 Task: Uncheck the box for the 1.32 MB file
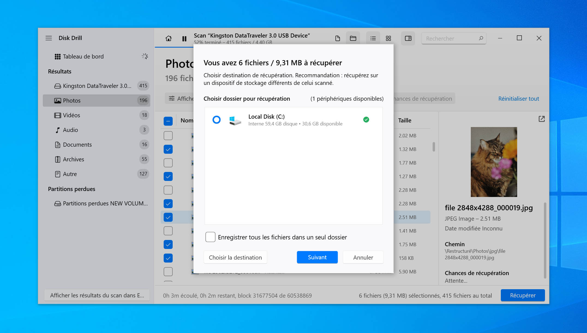click(x=168, y=149)
